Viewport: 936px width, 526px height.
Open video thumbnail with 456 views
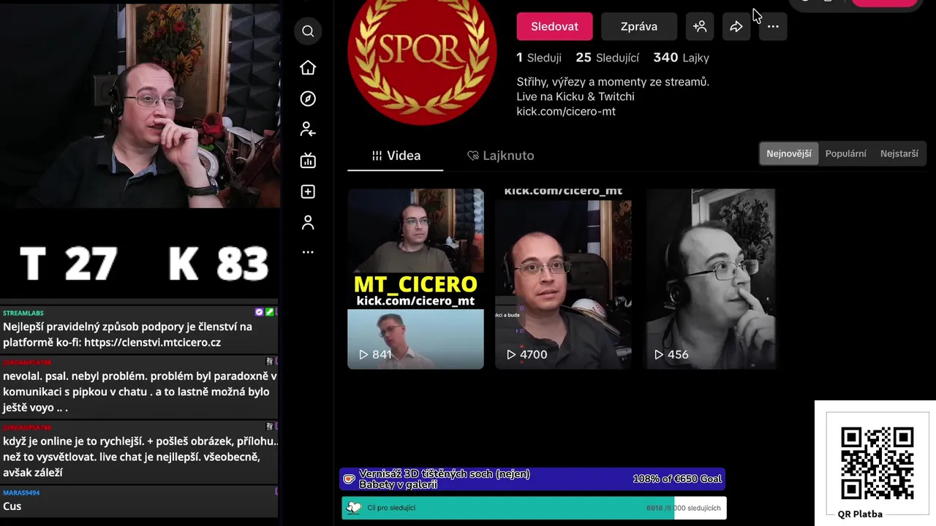[711, 278]
